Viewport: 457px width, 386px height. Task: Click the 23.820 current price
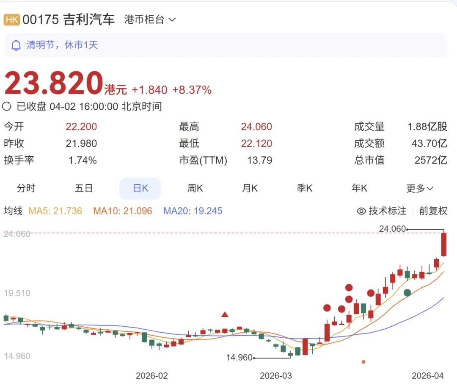click(54, 83)
